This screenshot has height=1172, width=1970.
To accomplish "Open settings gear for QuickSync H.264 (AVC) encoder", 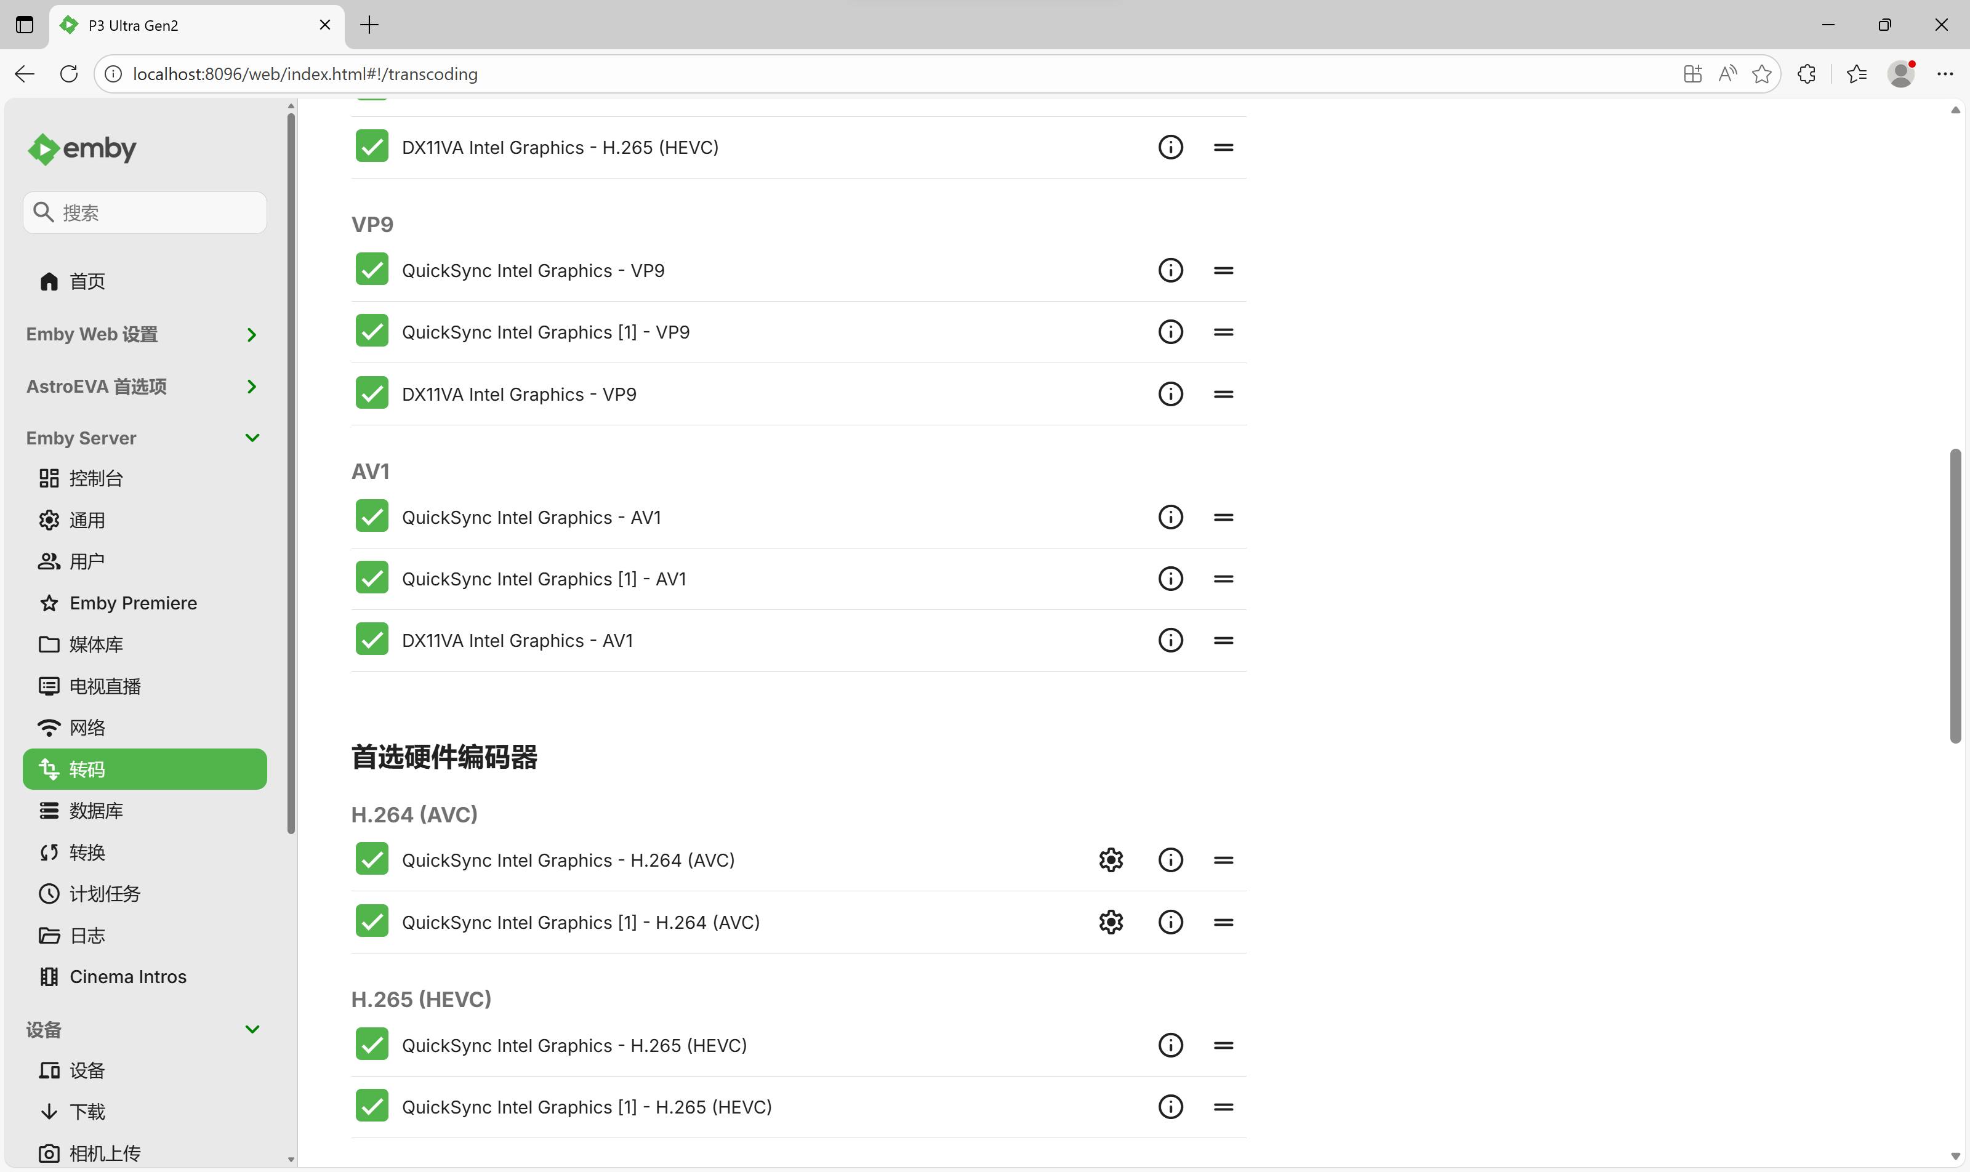I will (x=1111, y=860).
